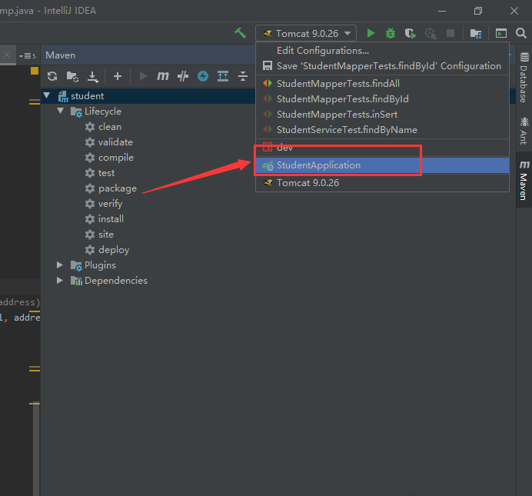The width and height of the screenshot is (532, 496).
Task: Open Search Everywhere magnifier icon
Action: tap(520, 33)
